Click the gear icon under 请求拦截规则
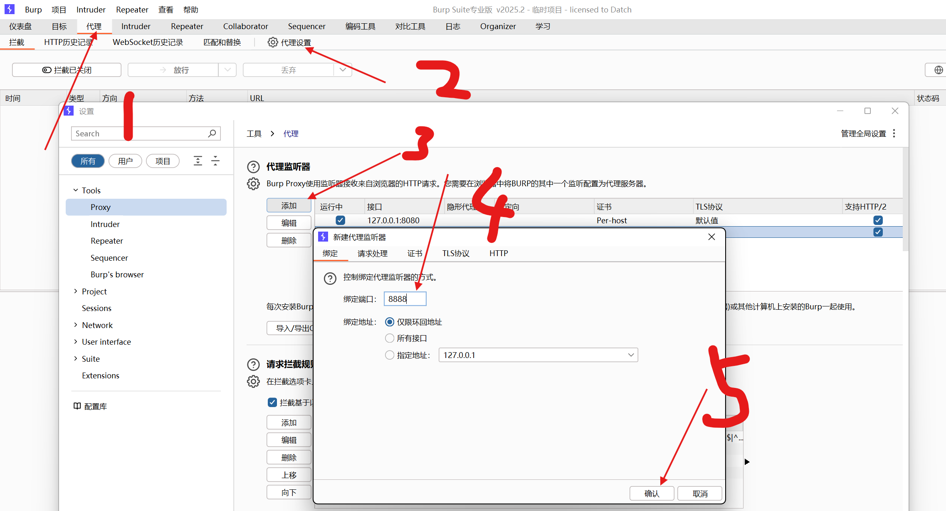946x511 pixels. pos(253,381)
